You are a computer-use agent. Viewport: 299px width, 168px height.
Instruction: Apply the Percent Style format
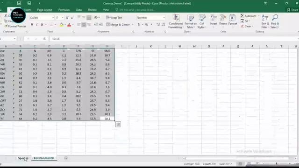(146, 25)
